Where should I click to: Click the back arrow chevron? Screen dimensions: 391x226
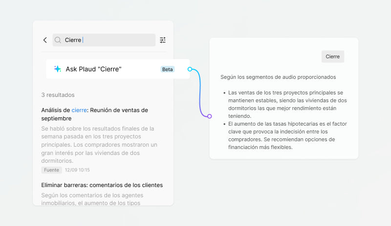[45, 40]
